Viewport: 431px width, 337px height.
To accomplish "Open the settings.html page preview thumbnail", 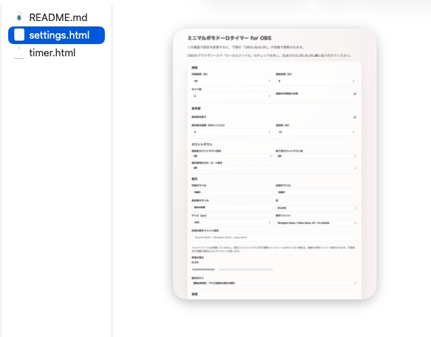I will click(x=275, y=164).
